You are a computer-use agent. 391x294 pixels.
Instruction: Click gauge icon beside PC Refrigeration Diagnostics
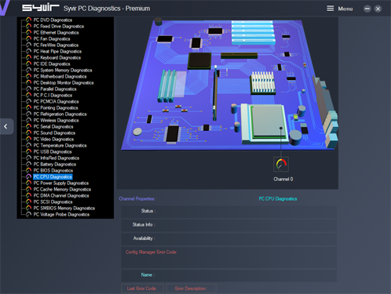click(28, 114)
